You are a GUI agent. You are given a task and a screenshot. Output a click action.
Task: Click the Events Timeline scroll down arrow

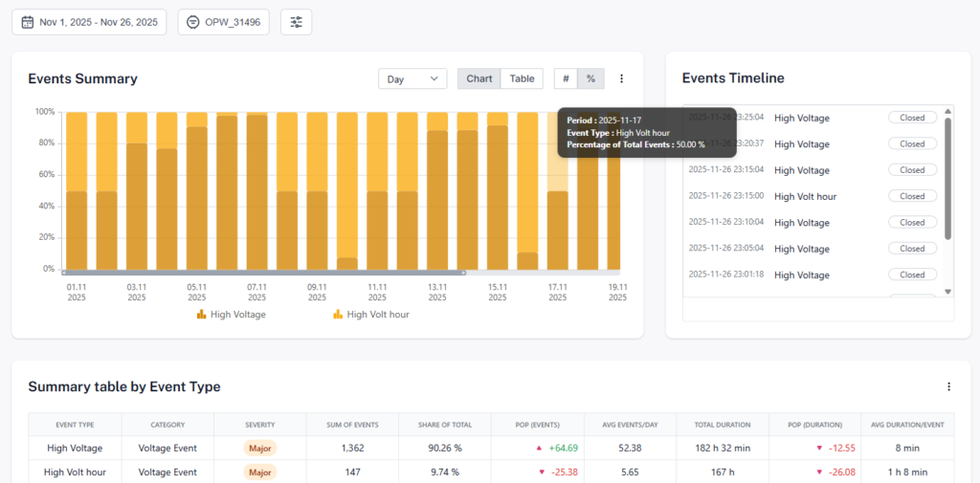click(947, 292)
